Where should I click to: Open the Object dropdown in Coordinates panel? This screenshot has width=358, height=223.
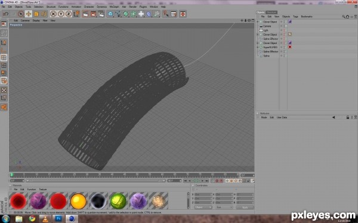[203, 208]
